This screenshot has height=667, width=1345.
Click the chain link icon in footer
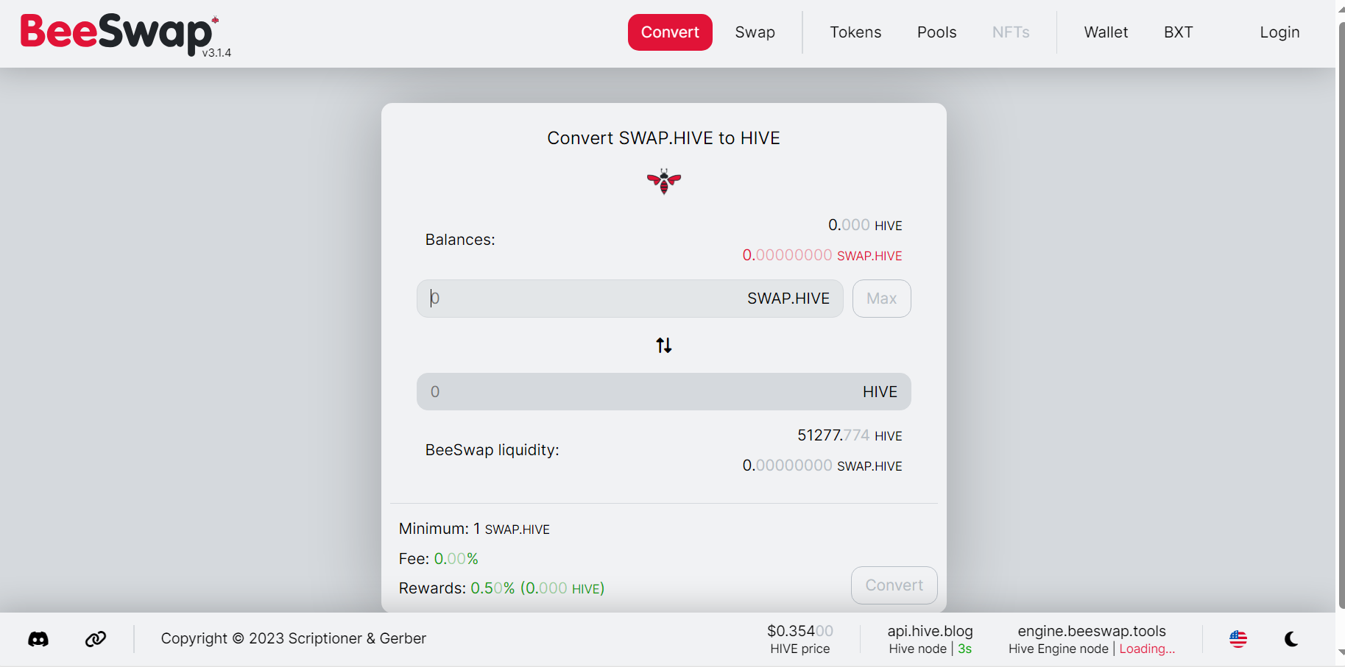[x=96, y=639]
